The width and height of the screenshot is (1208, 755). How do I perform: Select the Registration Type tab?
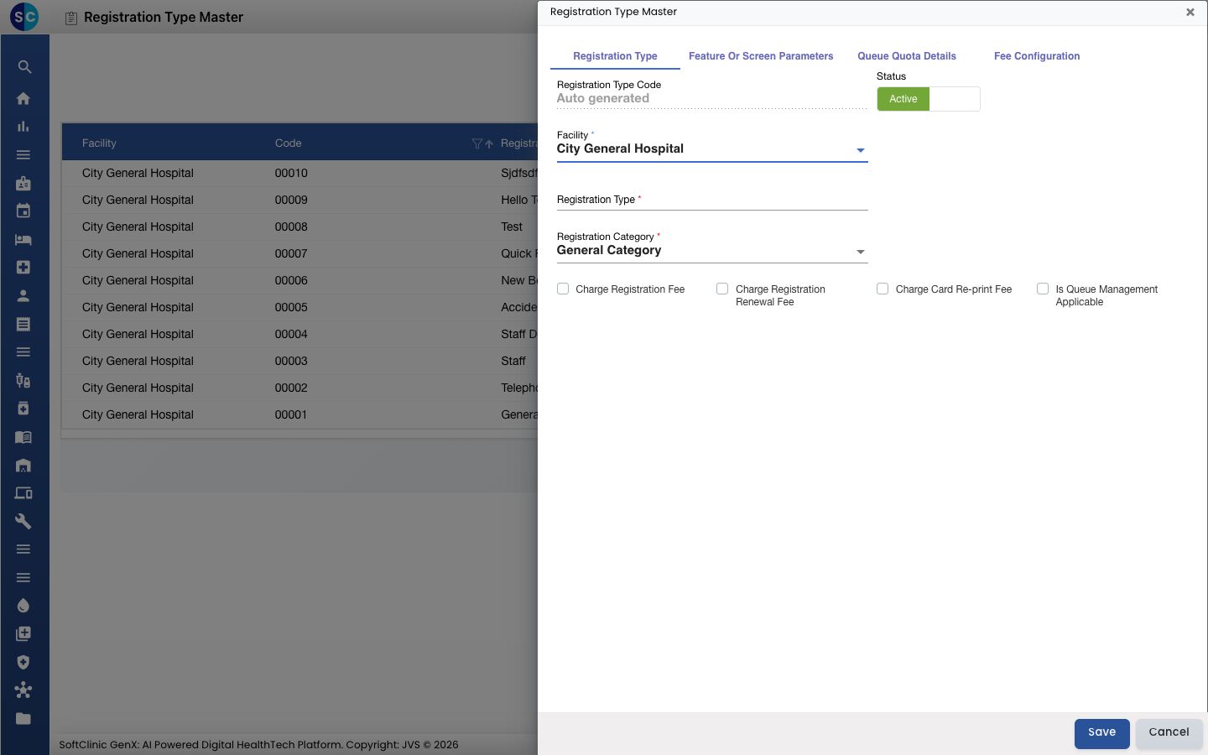click(x=615, y=56)
